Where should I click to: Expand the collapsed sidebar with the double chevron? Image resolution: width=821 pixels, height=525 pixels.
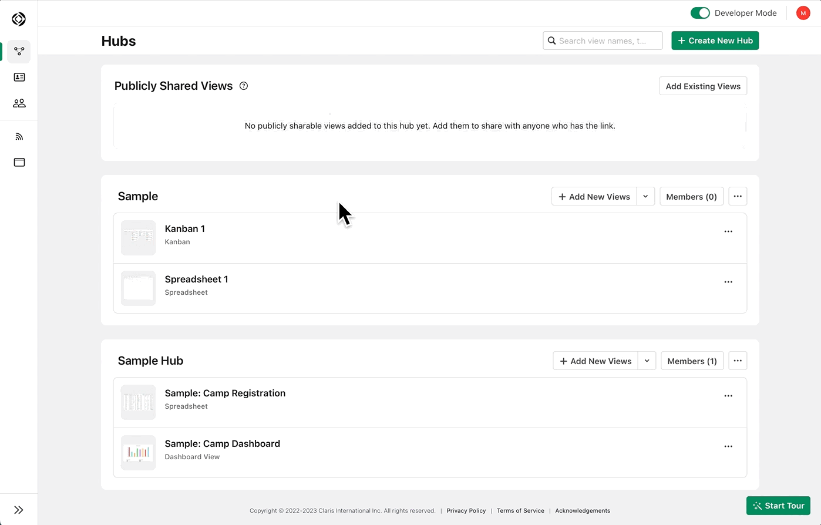pos(19,509)
